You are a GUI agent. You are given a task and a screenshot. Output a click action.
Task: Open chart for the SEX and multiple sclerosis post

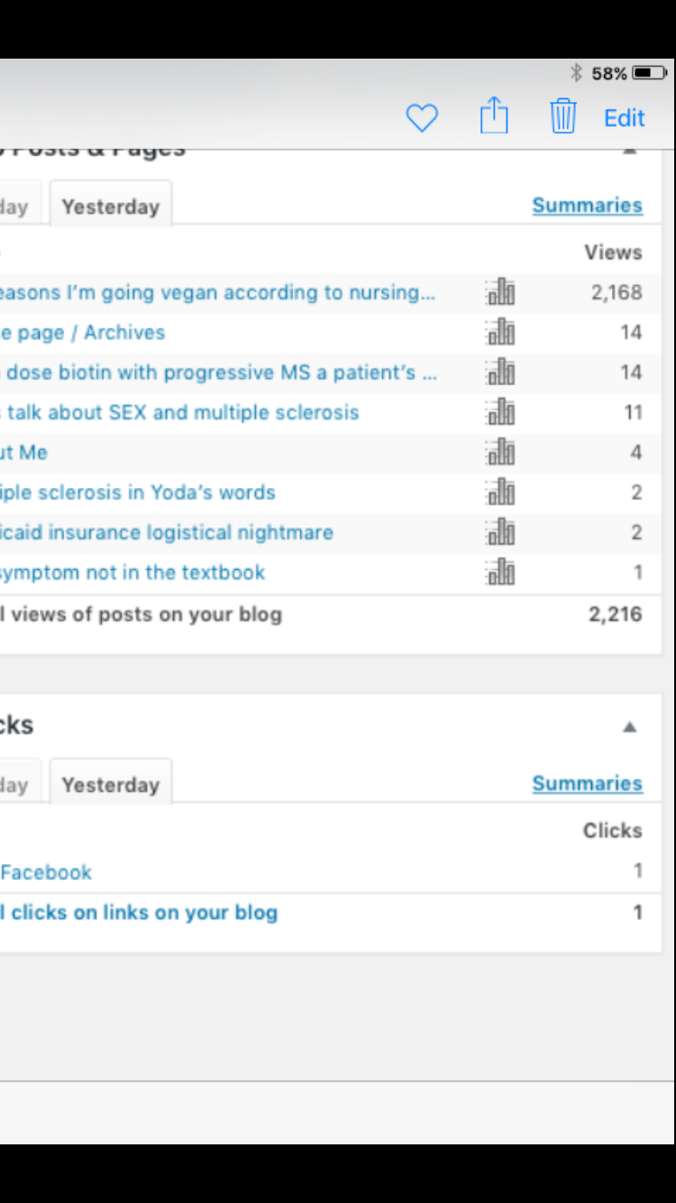point(500,412)
